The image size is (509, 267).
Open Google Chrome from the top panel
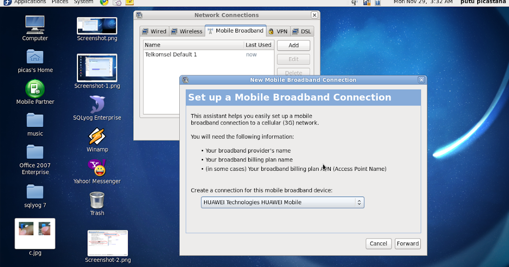coord(103,3)
